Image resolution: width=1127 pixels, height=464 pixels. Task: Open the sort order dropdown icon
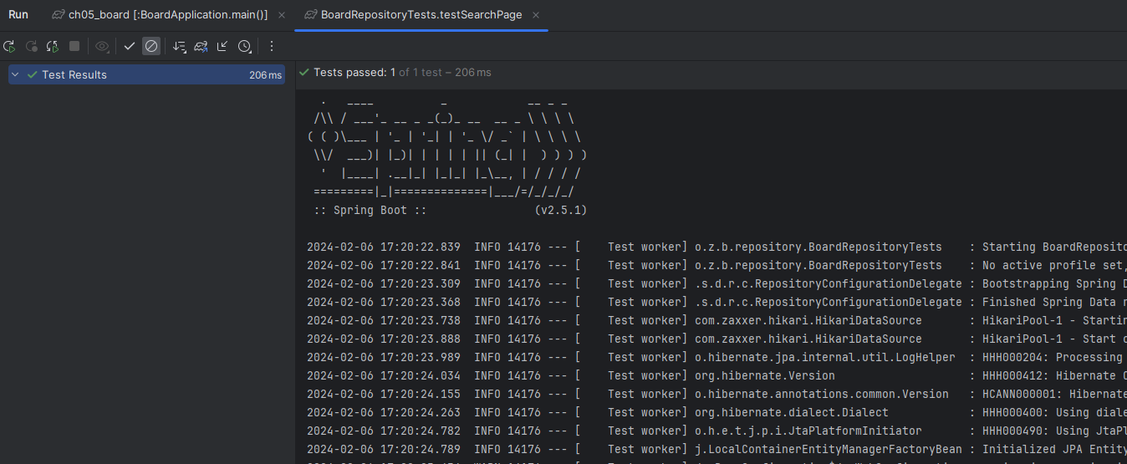pyautogui.click(x=179, y=47)
